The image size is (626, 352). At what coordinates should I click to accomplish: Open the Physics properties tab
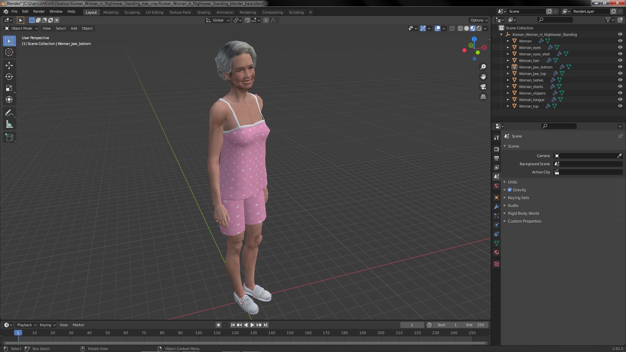497,225
